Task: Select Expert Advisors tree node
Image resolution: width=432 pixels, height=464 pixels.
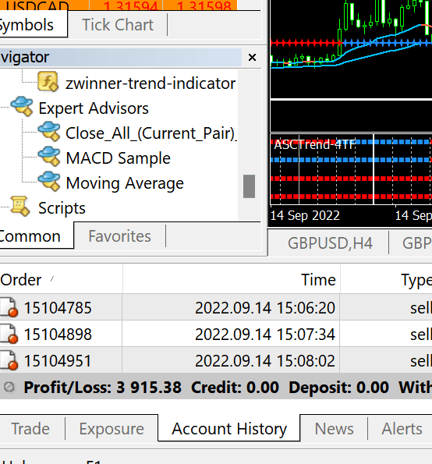Action: [94, 108]
